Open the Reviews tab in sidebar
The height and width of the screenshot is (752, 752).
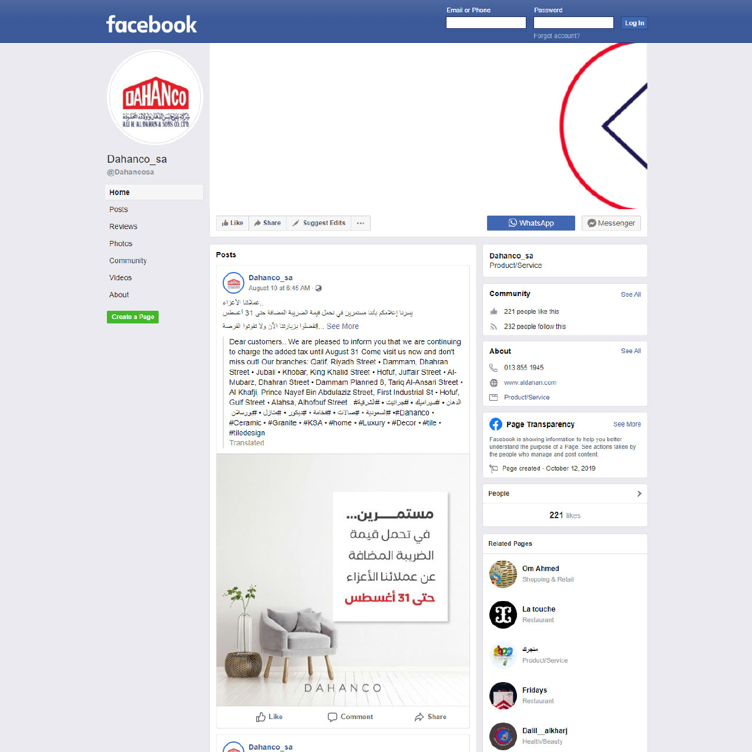click(123, 227)
